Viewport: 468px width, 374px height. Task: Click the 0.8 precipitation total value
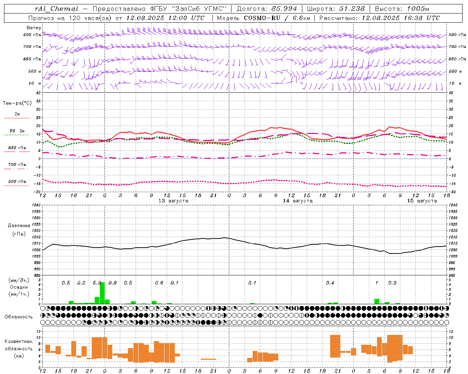point(113,283)
